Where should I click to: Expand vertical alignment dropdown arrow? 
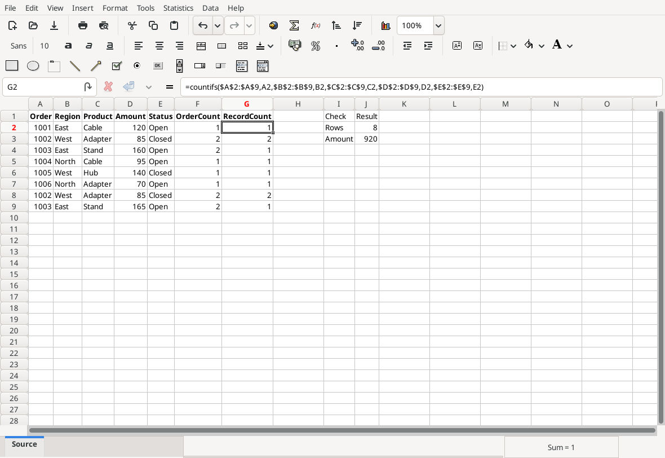pos(271,46)
